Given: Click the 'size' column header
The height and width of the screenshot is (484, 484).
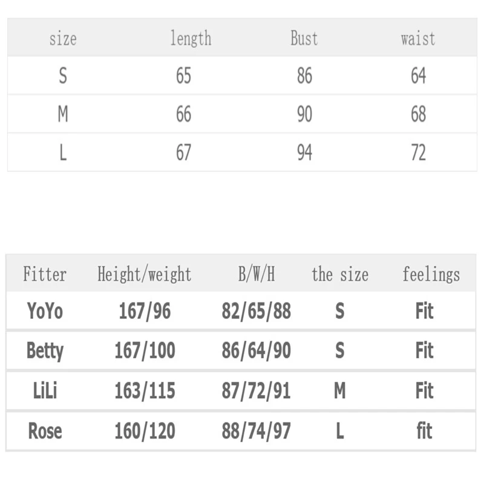Looking at the screenshot, I should point(63,39).
